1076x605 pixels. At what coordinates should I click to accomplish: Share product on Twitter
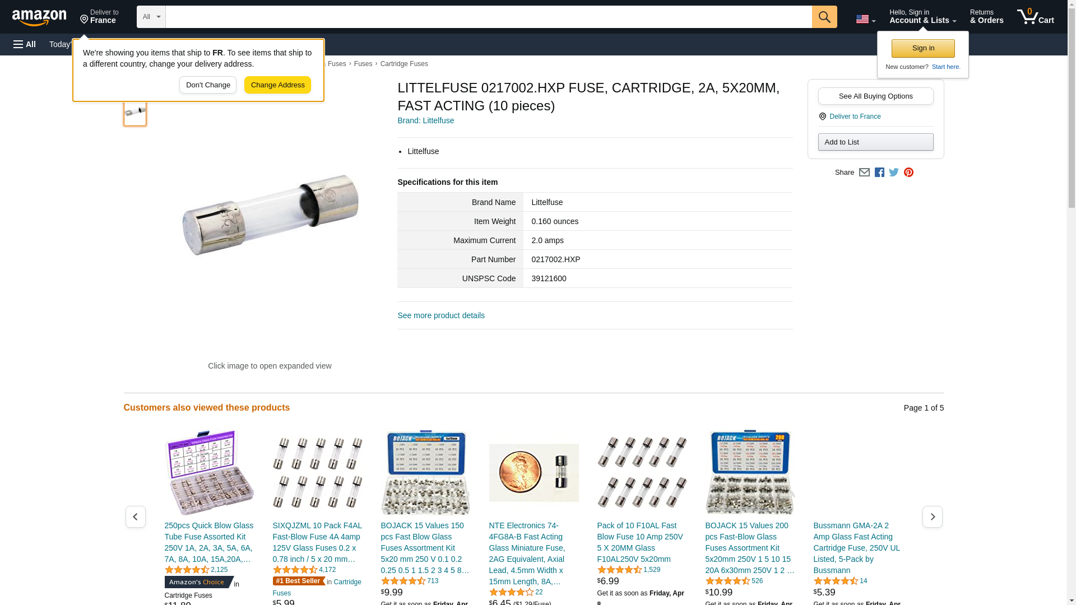[x=894, y=173]
